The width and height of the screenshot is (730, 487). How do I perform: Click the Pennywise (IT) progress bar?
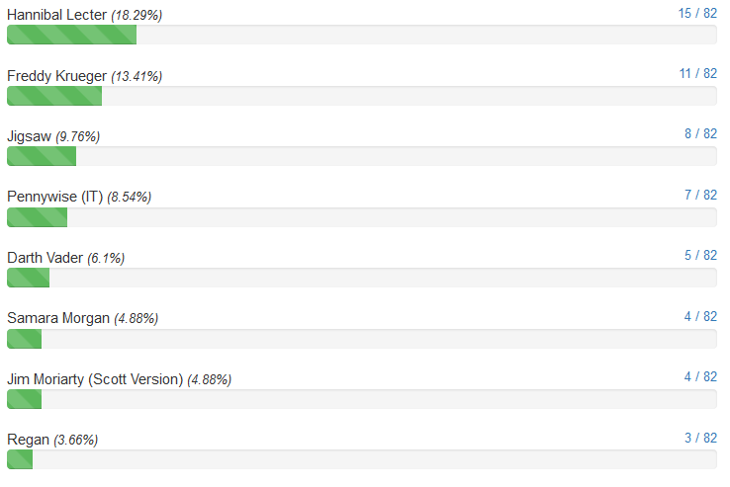tap(362, 217)
